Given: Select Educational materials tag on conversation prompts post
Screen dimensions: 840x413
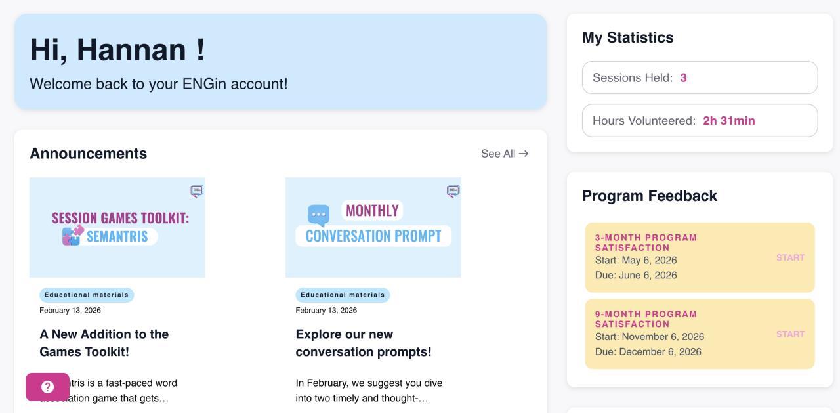Looking at the screenshot, I should pyautogui.click(x=343, y=295).
